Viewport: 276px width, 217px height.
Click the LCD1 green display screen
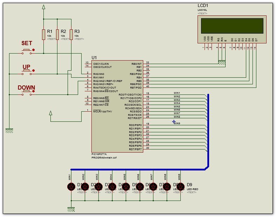tap(232, 26)
